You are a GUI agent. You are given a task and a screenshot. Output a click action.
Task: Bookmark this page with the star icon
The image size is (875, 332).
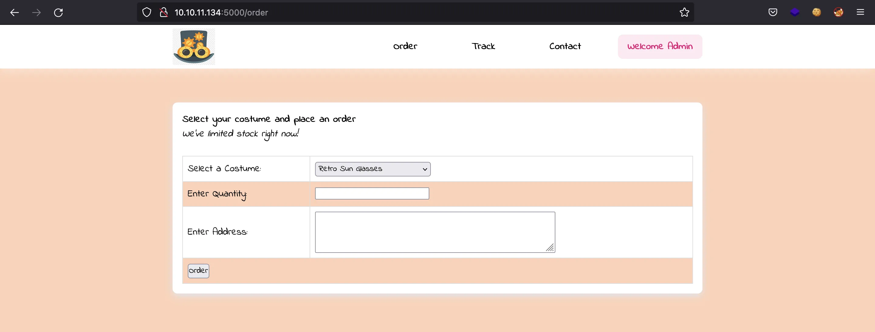pos(684,12)
